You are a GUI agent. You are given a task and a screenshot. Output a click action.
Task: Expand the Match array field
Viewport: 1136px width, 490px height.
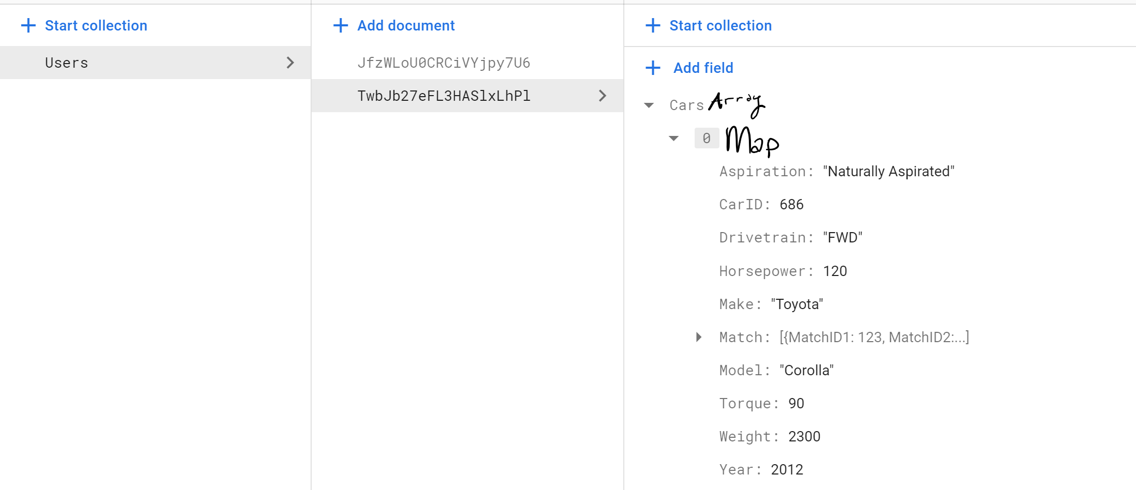pyautogui.click(x=699, y=337)
